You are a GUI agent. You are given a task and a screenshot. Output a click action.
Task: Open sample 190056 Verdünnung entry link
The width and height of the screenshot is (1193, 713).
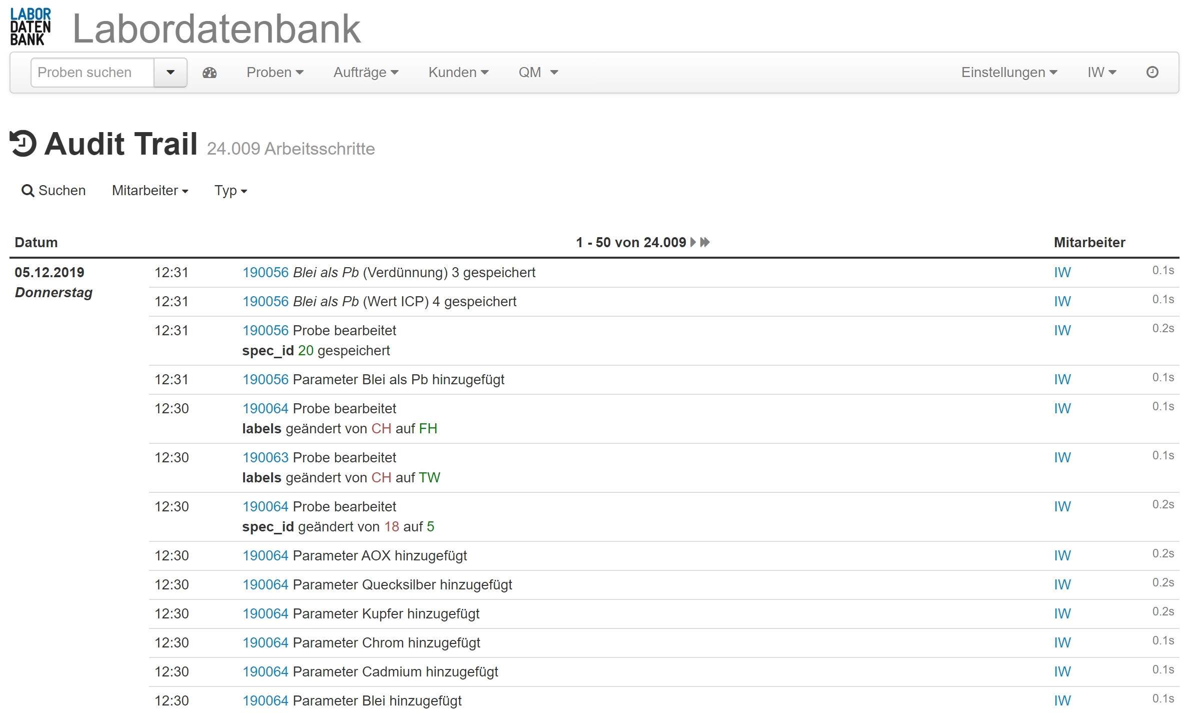(x=265, y=273)
